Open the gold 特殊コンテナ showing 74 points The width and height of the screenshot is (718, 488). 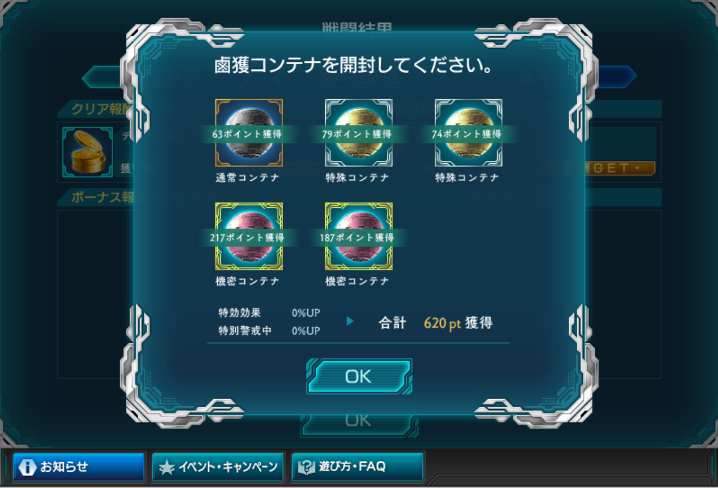(468, 133)
